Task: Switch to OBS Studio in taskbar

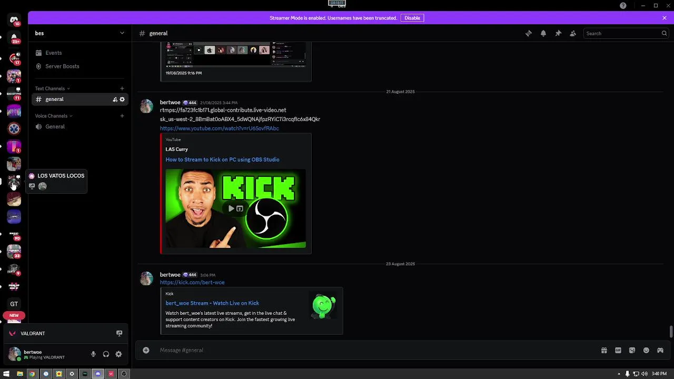Action: [124, 374]
